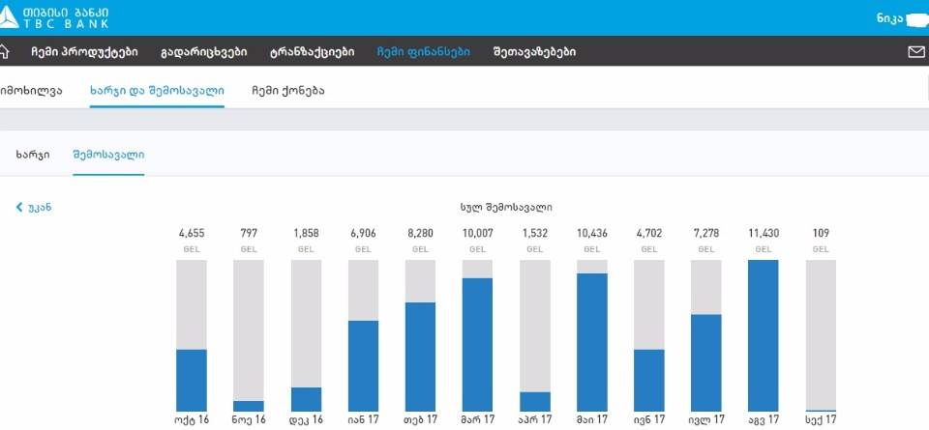The width and height of the screenshot is (929, 430).
Task: Open messages envelope icon
Action: pyautogui.click(x=916, y=52)
